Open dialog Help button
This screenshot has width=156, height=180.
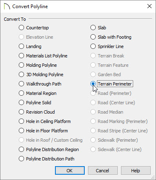136,171
